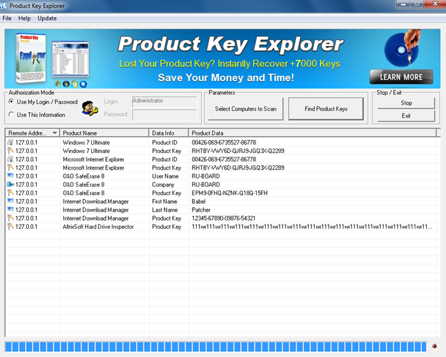
Task: Click the key icon of Microsoft Internet Explorer Product Key row
Action: point(10,168)
